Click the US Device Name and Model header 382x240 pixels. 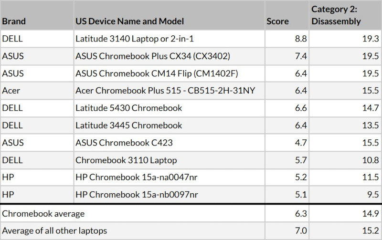(x=129, y=21)
